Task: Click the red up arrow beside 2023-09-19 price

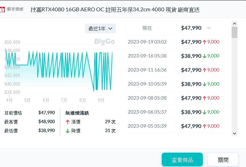Action: click(205, 42)
